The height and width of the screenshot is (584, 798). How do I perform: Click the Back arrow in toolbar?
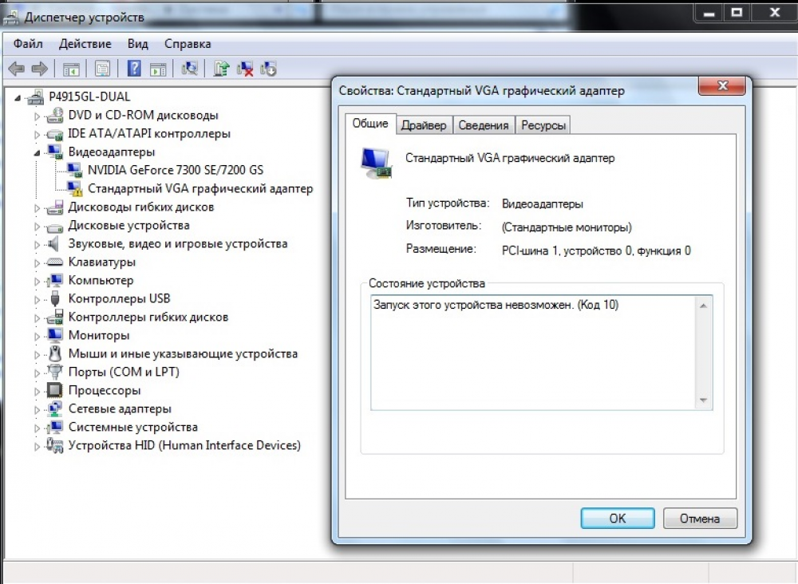pyautogui.click(x=16, y=69)
